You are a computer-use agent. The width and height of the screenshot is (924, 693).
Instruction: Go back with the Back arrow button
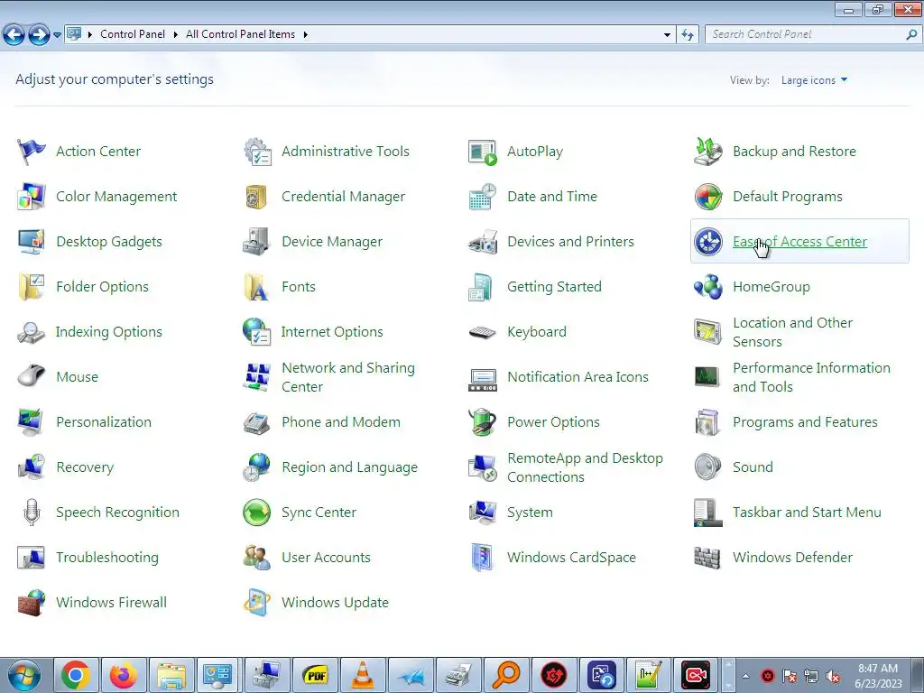click(x=14, y=35)
